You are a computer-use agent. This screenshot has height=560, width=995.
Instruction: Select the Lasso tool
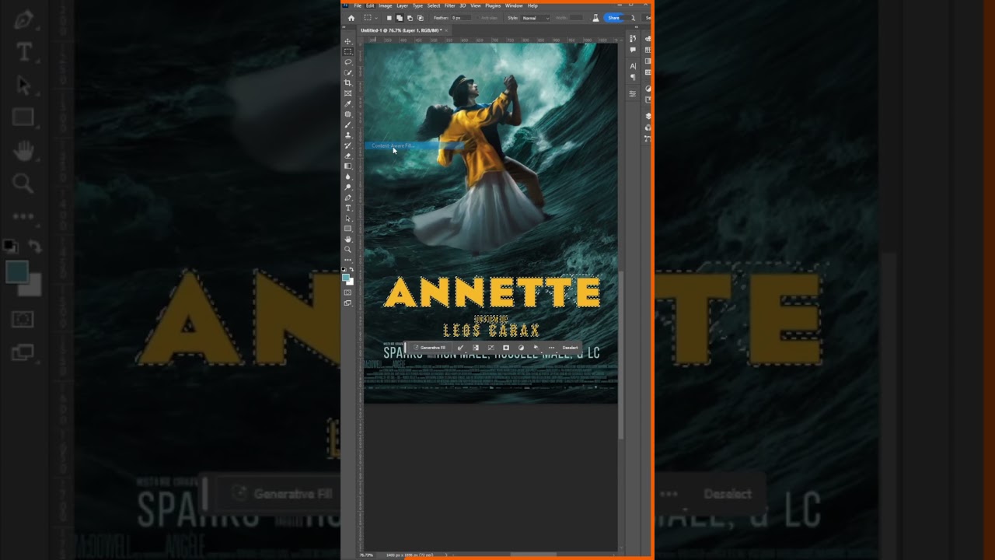click(347, 61)
